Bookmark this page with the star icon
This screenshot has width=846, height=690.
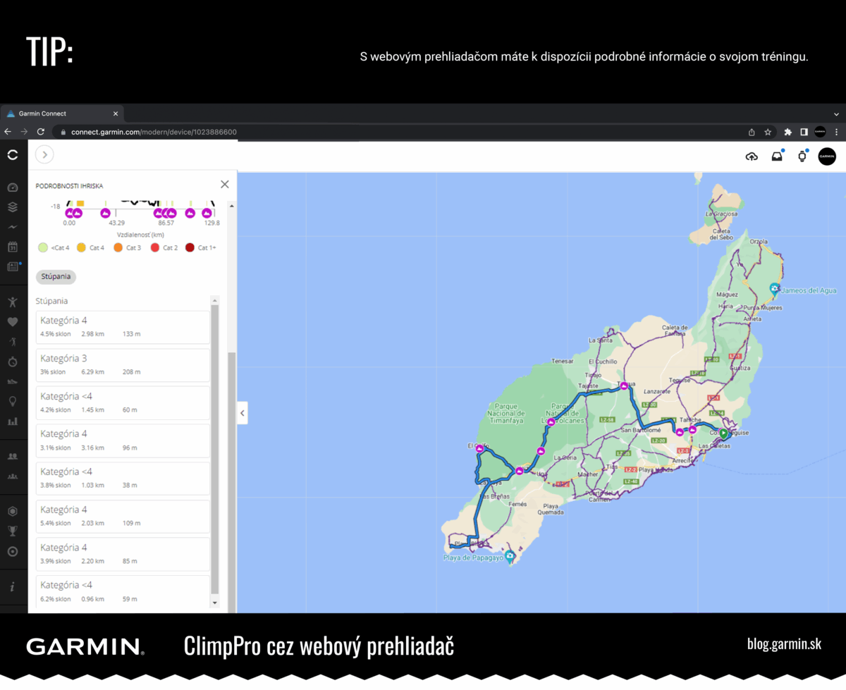768,132
